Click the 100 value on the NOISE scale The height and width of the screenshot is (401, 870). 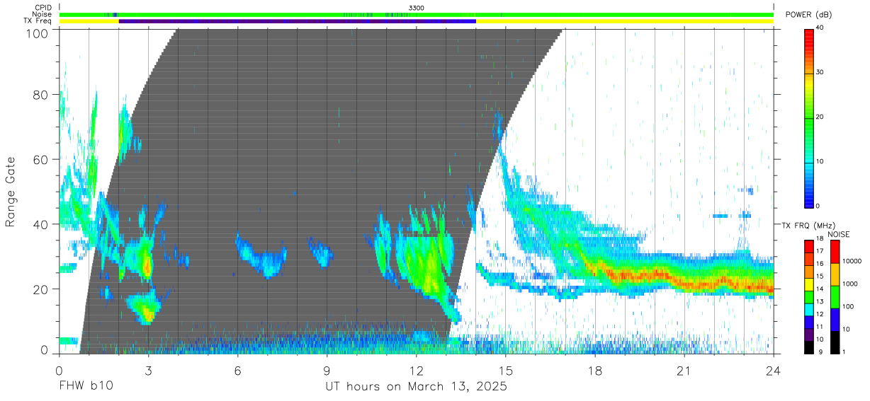pos(849,307)
